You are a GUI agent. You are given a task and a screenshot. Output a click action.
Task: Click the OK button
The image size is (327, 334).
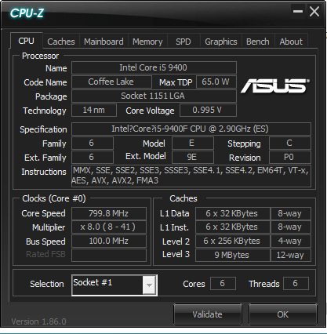coord(283,314)
